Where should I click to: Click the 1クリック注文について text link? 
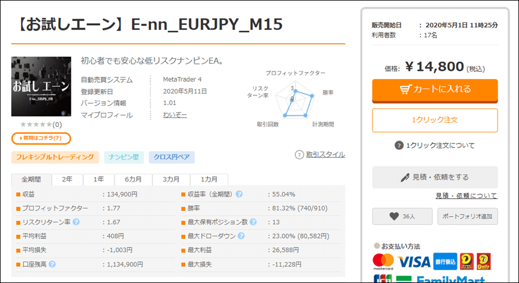tap(440, 145)
